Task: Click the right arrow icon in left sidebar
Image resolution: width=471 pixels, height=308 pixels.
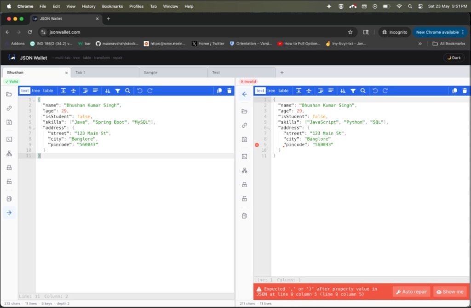Action: coord(9,212)
